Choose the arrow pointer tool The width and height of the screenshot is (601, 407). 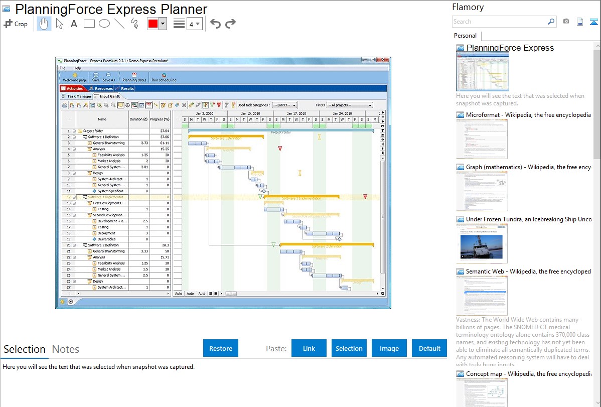tap(59, 24)
